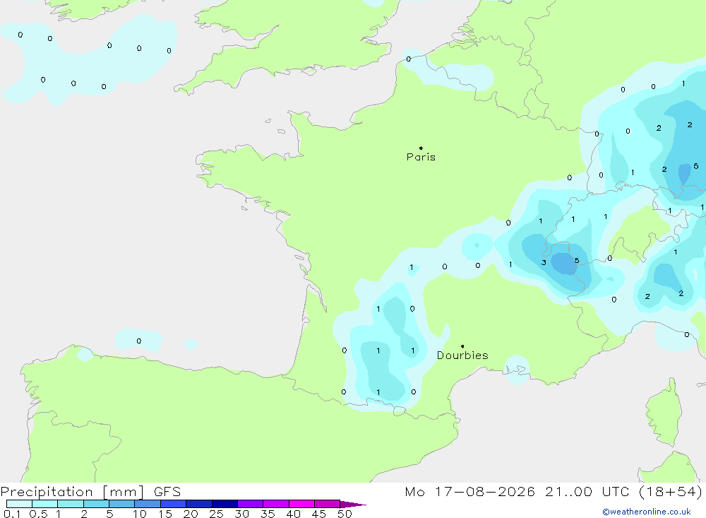Click the legend arrow tip above 50 mm
Viewport: 706px width, 518px height.
[x=353, y=505]
